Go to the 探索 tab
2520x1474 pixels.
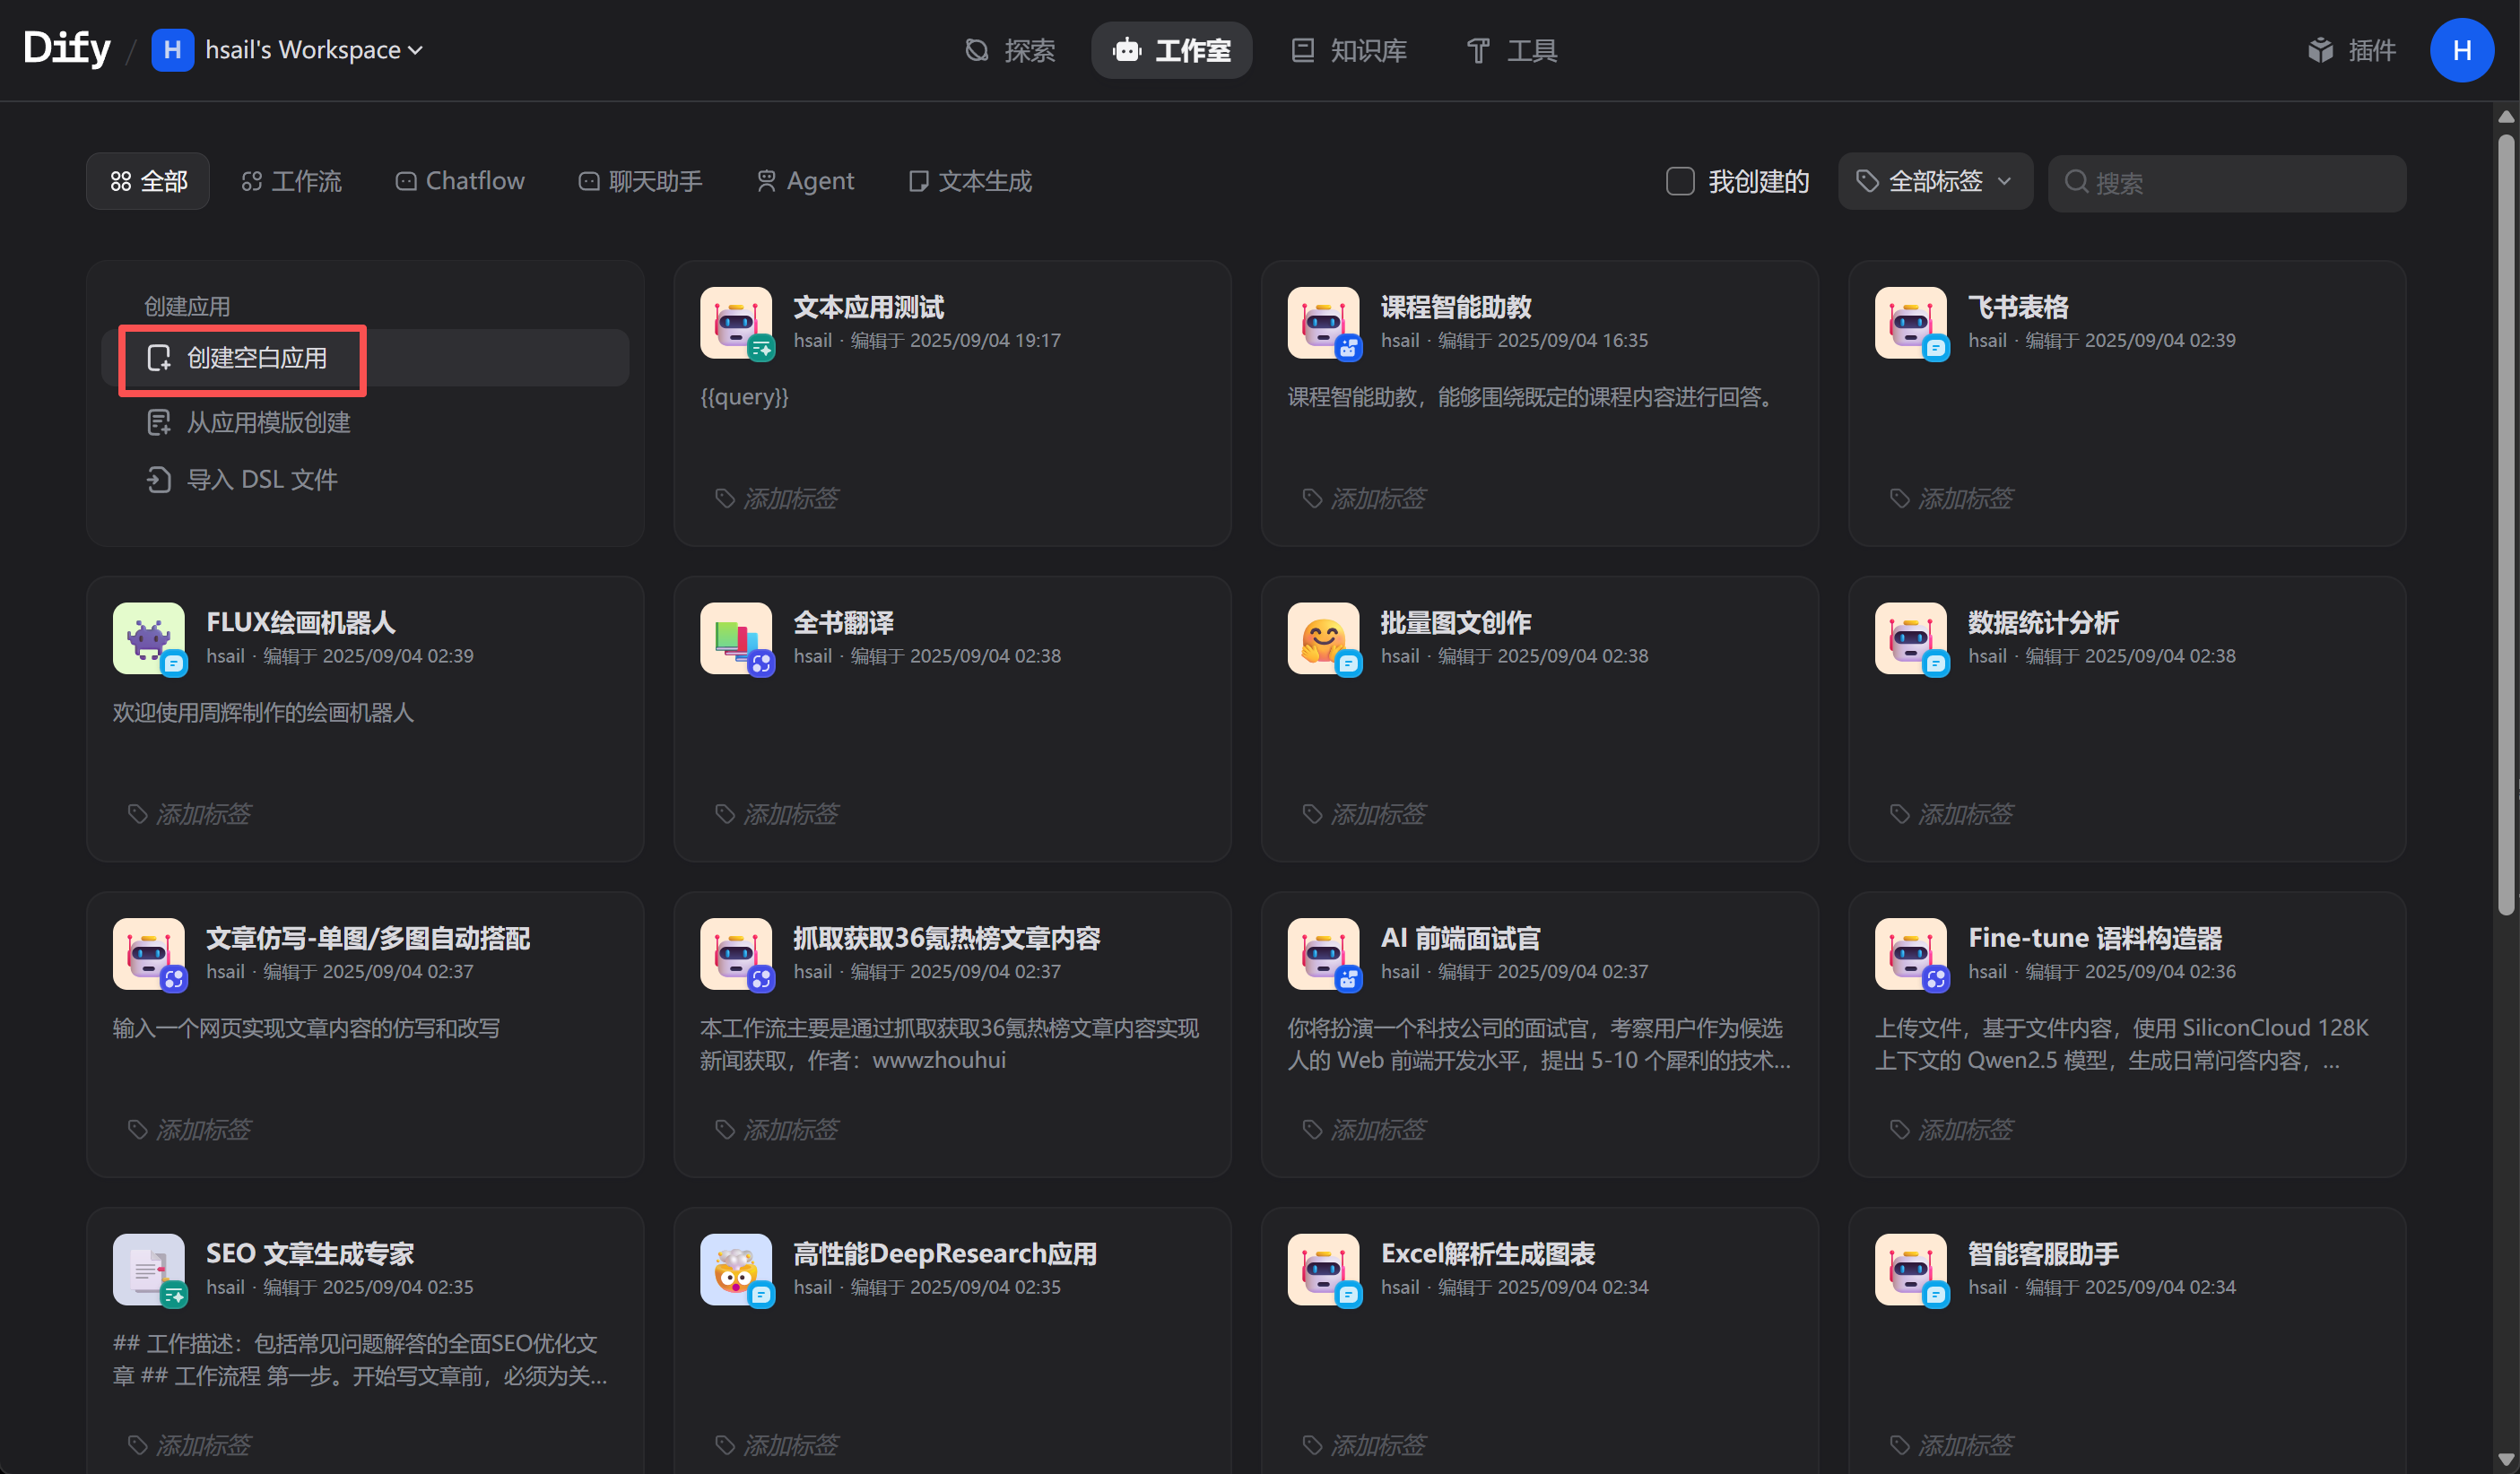coord(1010,50)
